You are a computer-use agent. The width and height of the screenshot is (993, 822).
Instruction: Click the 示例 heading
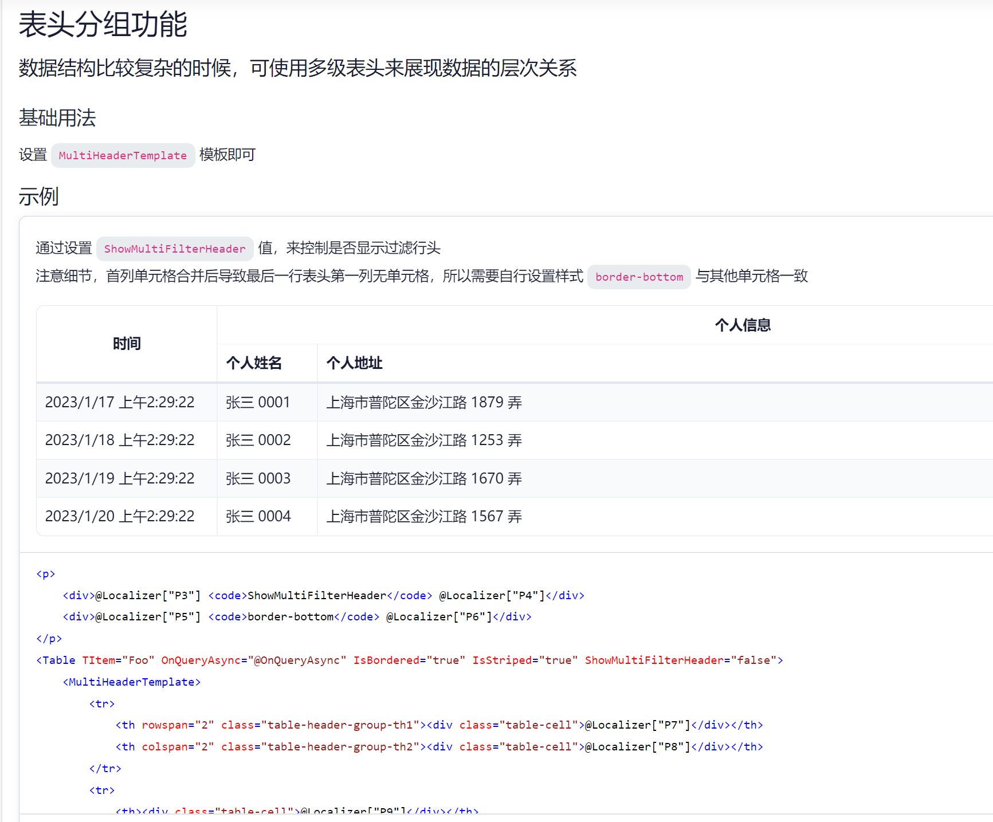click(x=38, y=196)
